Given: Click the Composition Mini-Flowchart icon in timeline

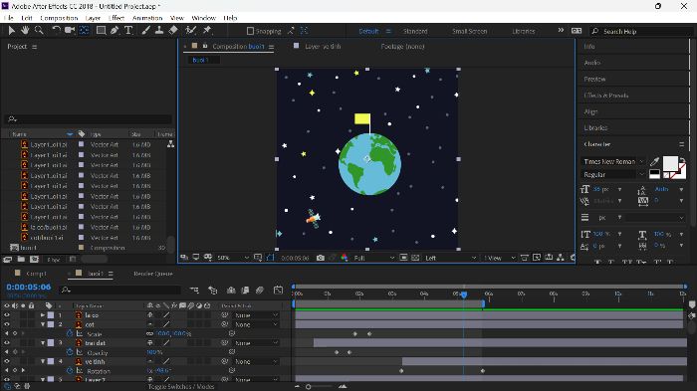Looking at the screenshot, I should point(194,291).
